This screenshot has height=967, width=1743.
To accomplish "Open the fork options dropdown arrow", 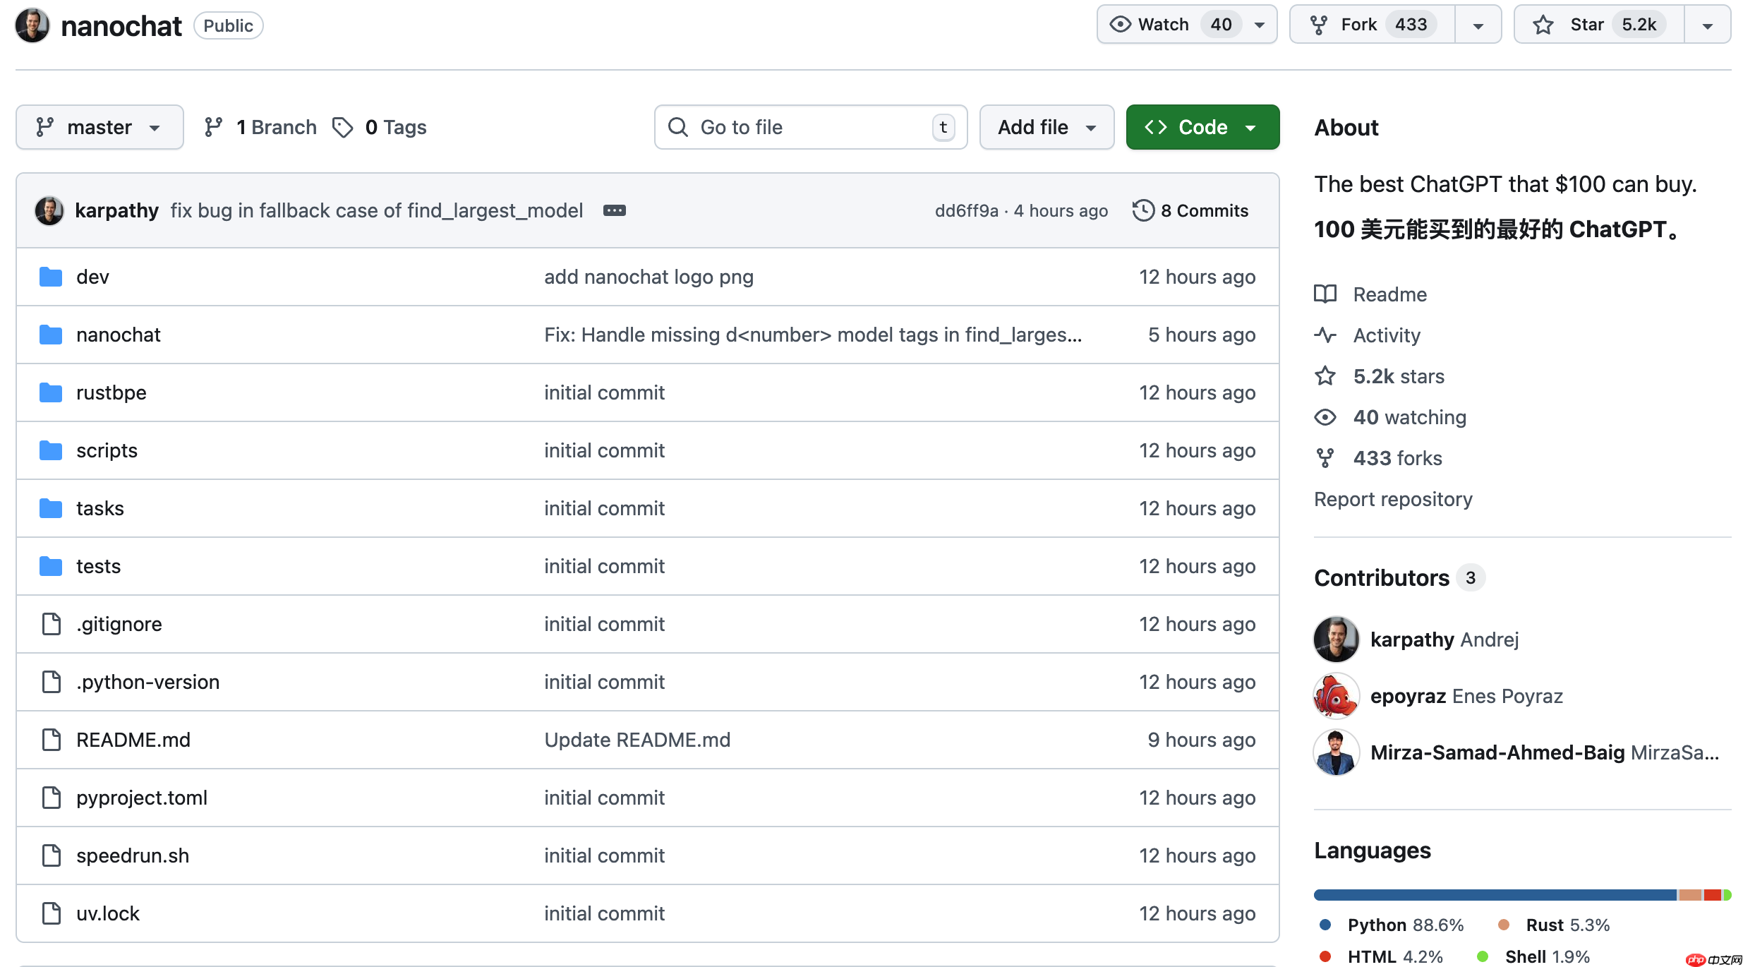I will point(1478,25).
